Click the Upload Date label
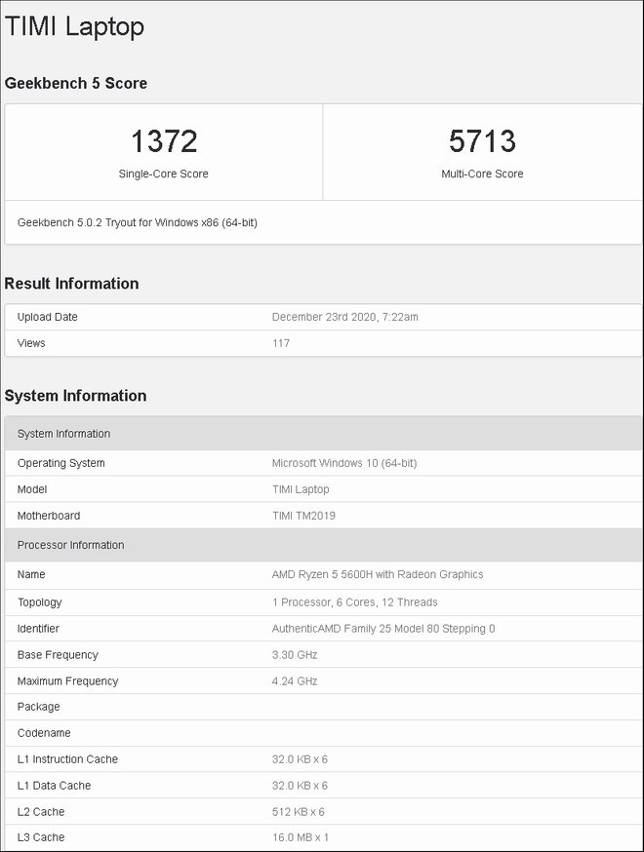Viewport: 644px width, 852px height. [47, 317]
